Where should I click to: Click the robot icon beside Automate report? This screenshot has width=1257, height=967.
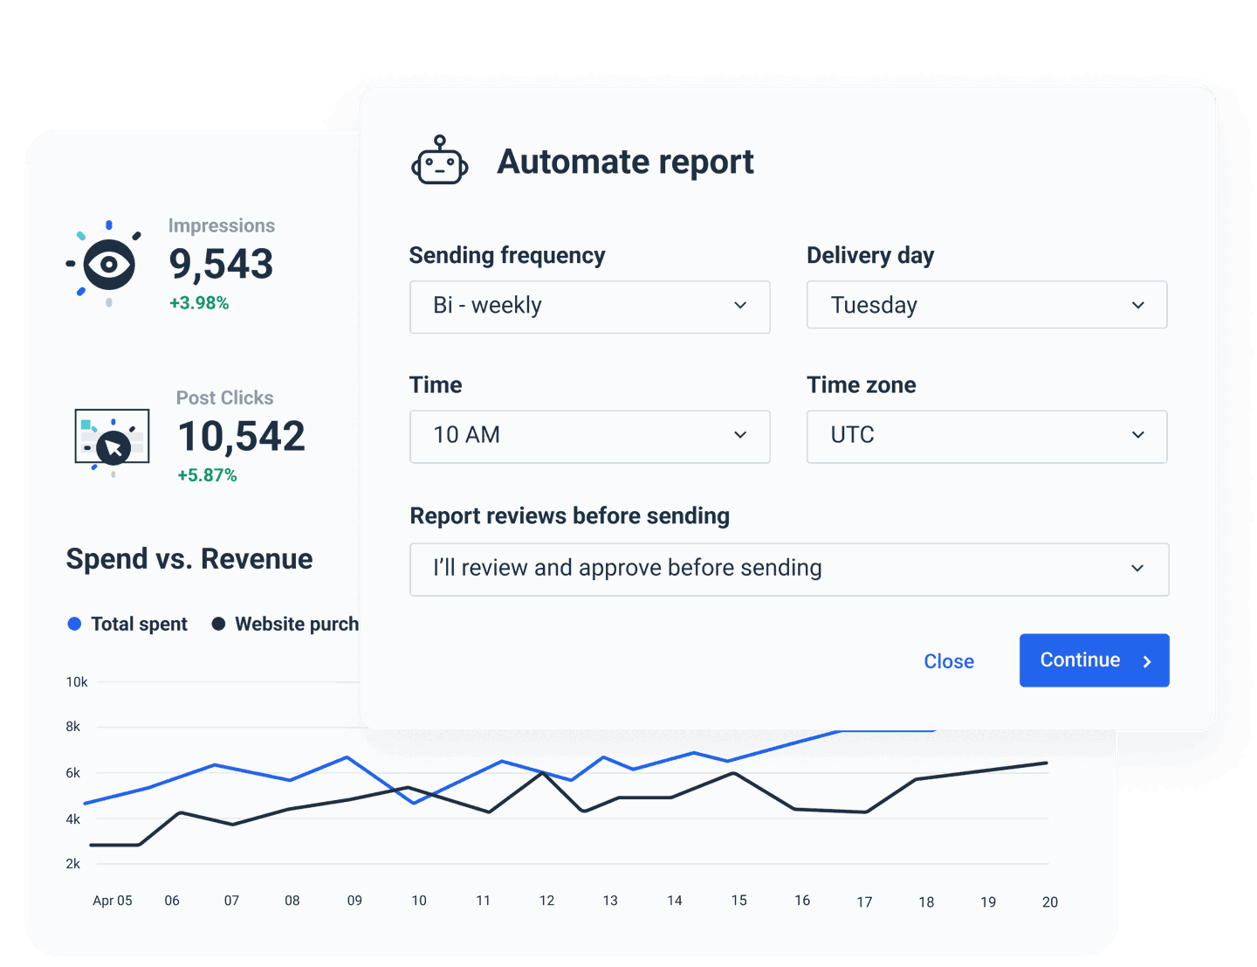439,161
